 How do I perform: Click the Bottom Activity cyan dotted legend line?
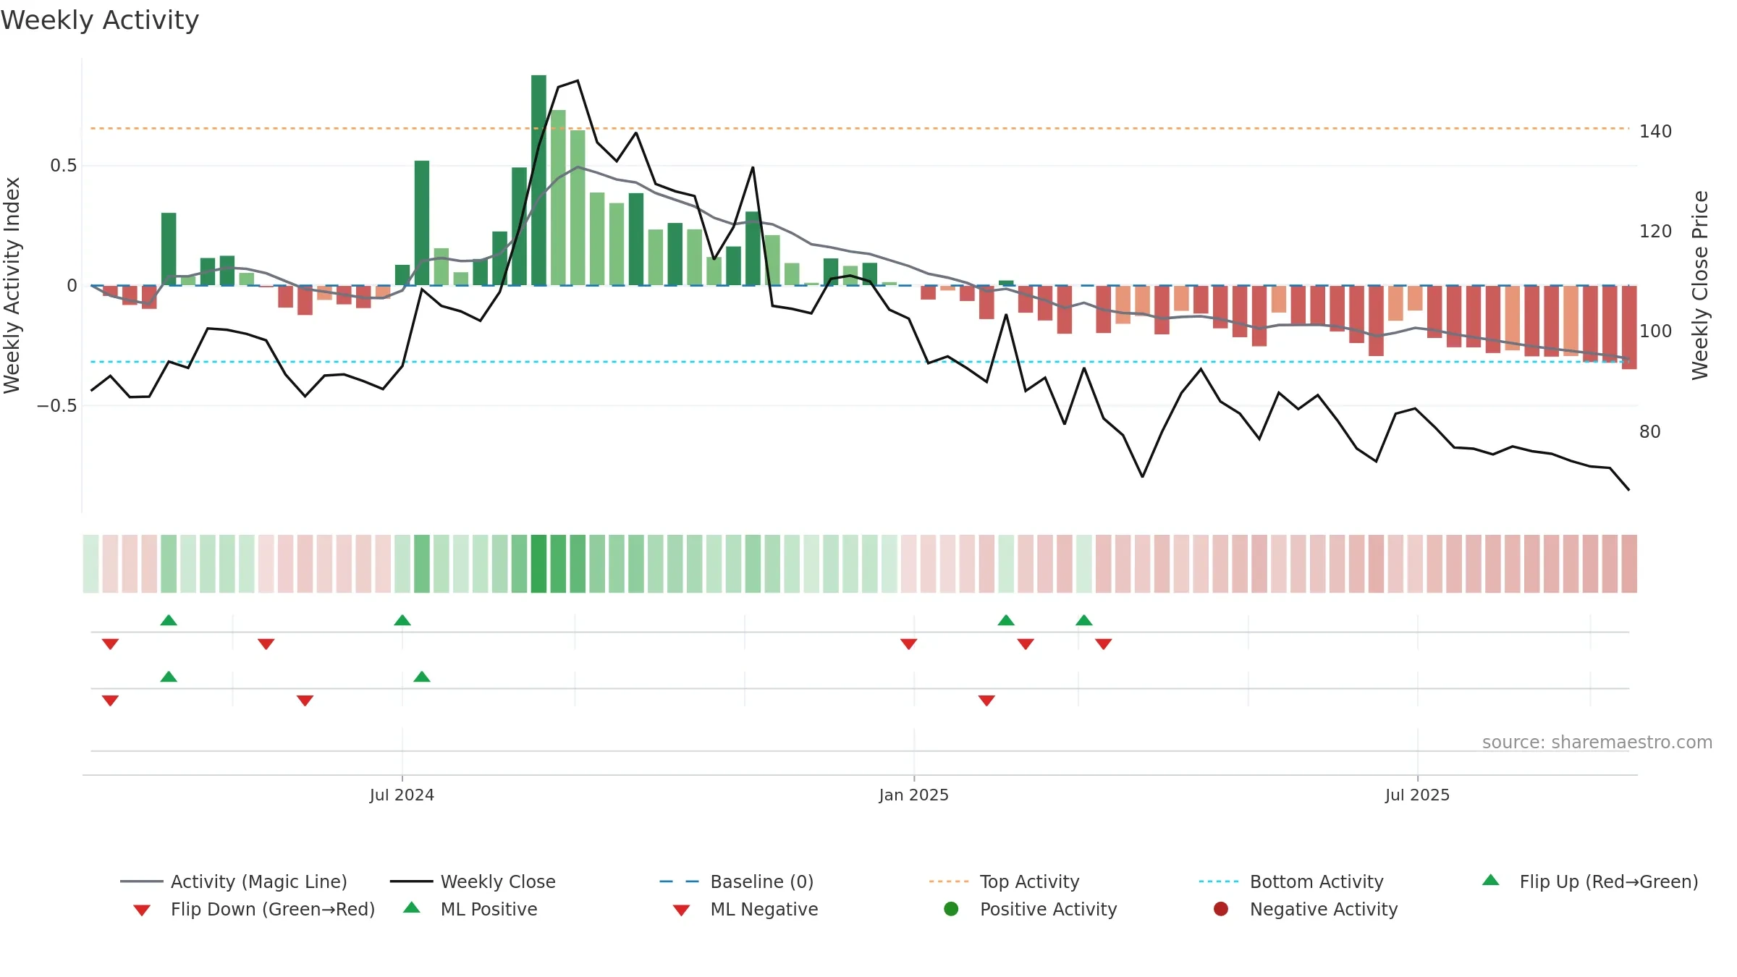1219,881
